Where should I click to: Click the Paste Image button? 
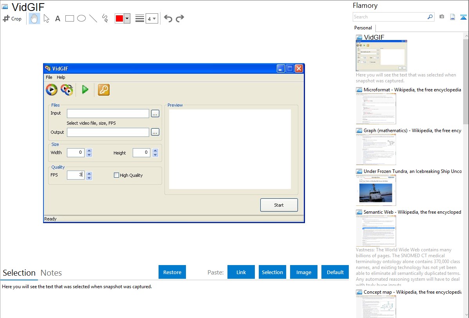point(303,272)
